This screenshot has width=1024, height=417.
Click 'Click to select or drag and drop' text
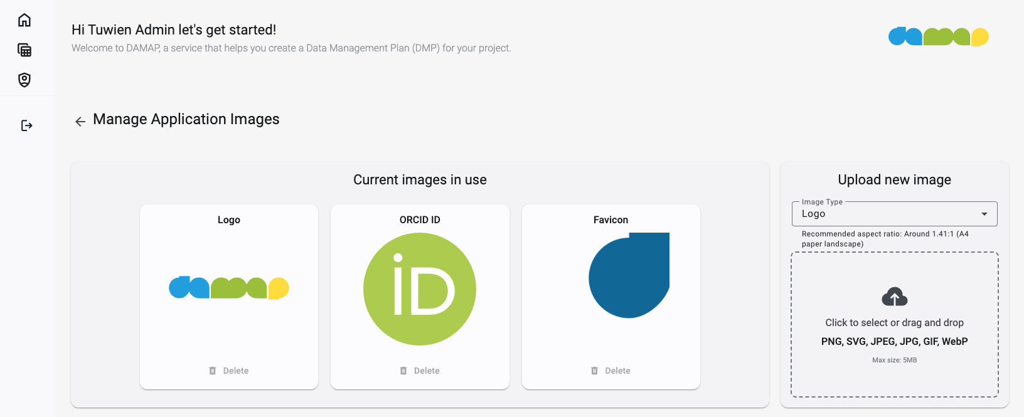click(x=895, y=322)
